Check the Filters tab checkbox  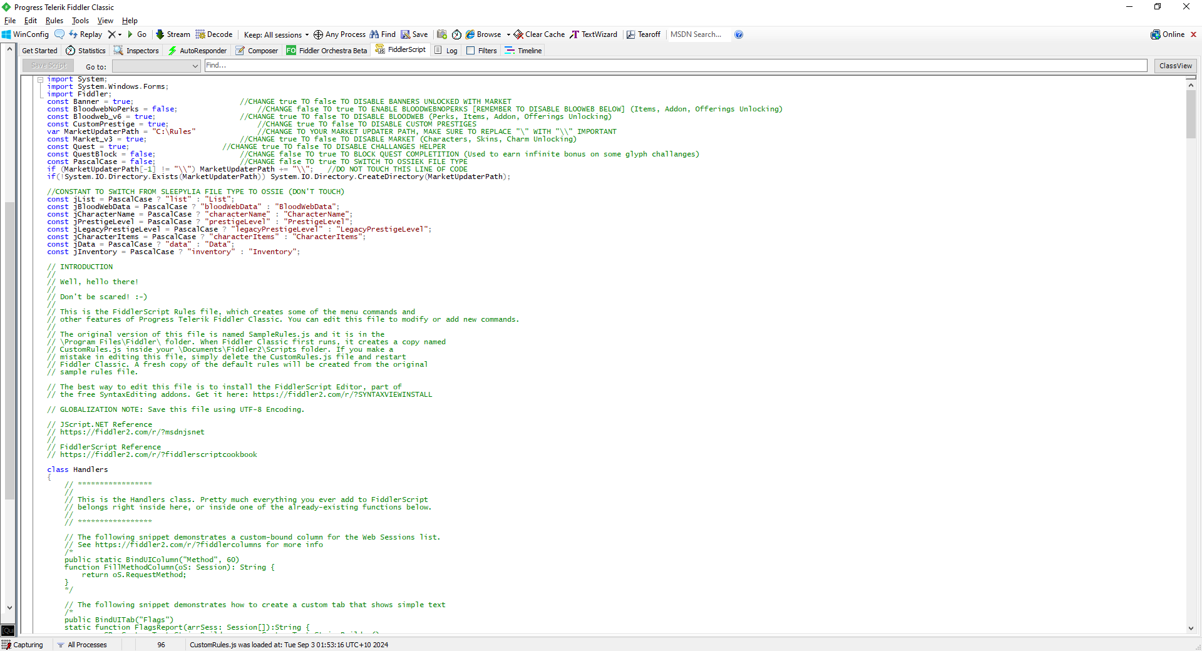[471, 51]
